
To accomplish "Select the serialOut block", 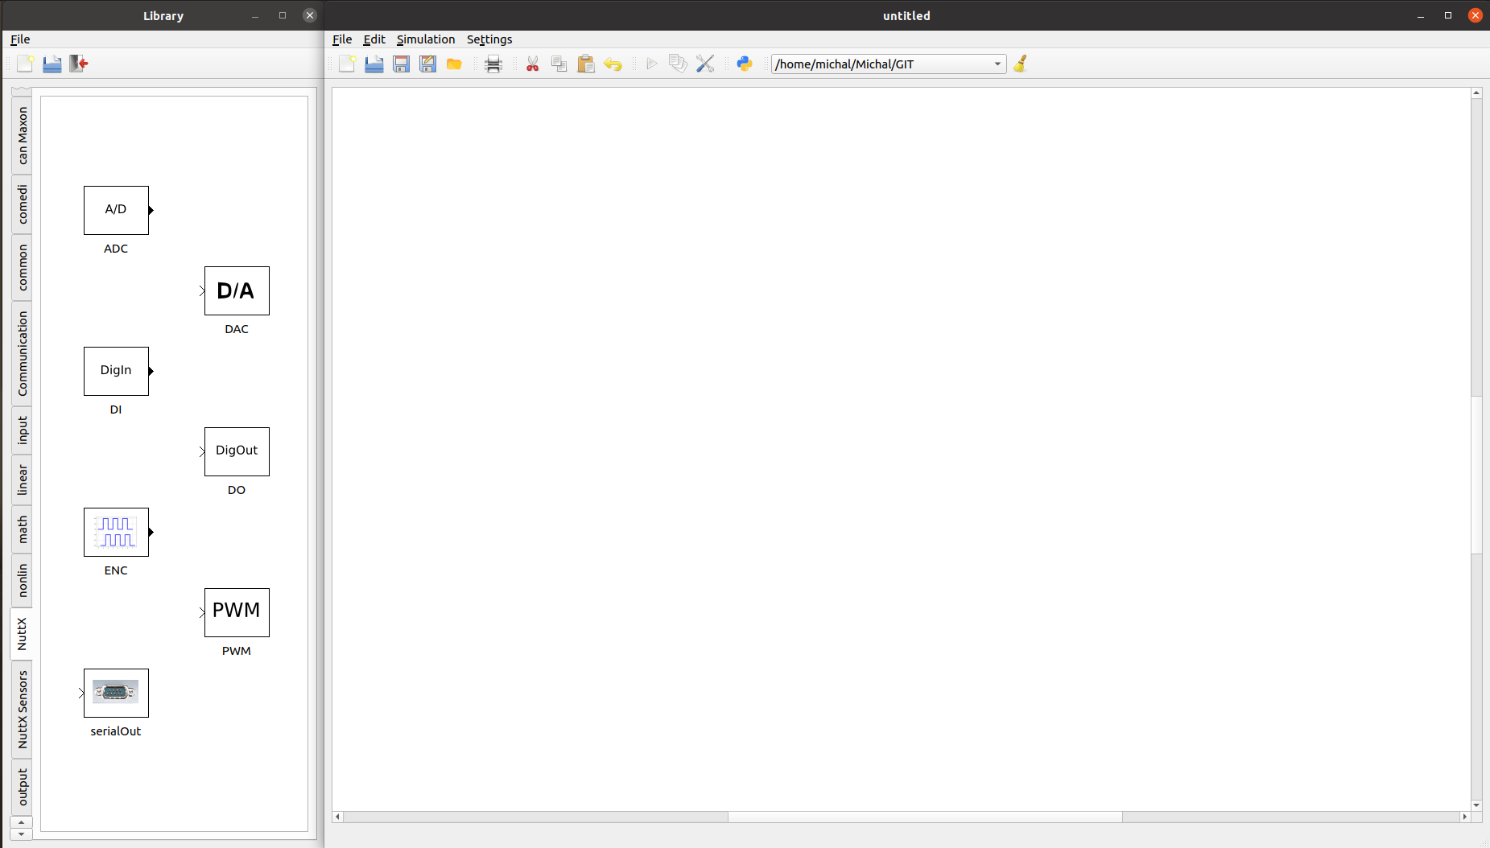I will point(116,693).
